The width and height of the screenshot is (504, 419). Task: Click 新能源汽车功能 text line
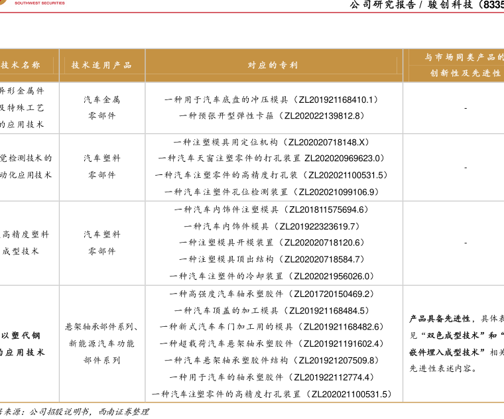click(x=101, y=343)
